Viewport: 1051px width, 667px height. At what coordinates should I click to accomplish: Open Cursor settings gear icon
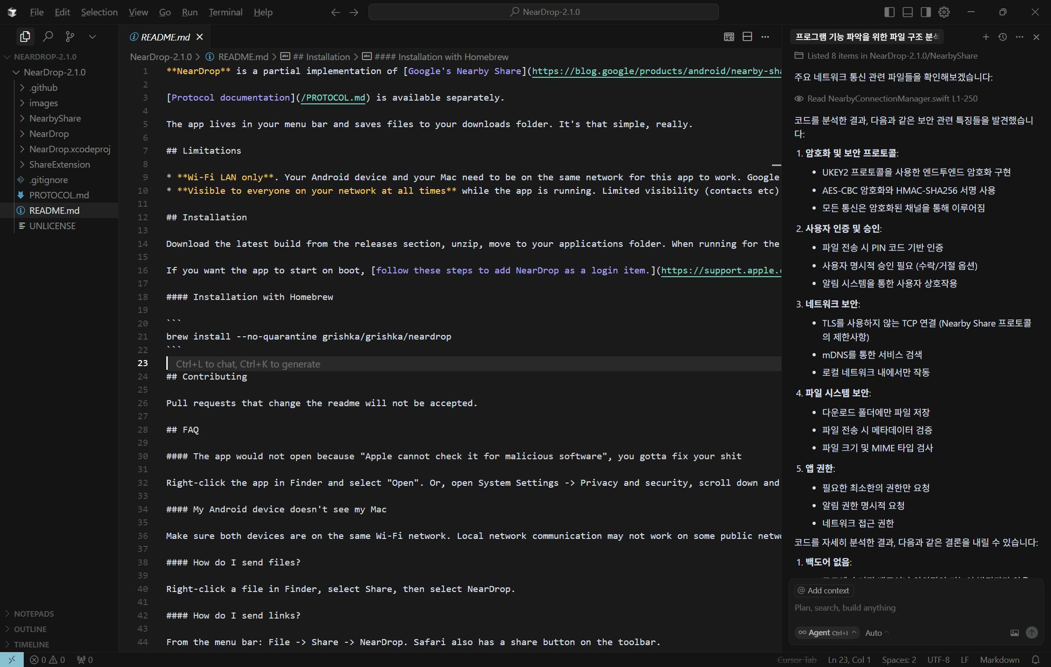coord(944,12)
